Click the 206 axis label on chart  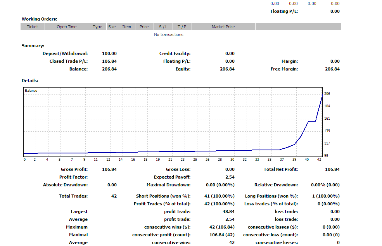click(x=327, y=94)
